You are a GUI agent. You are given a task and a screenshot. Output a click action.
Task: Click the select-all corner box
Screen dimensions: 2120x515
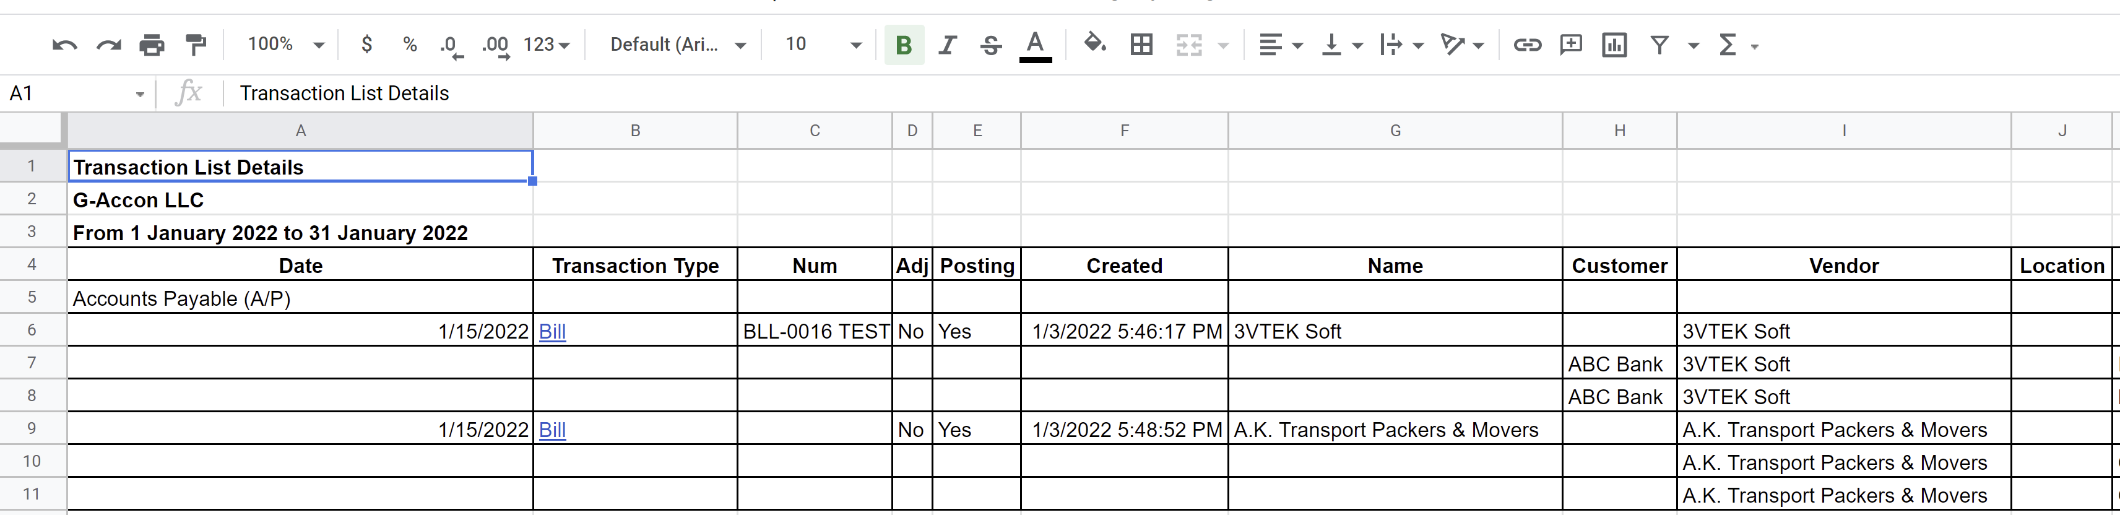click(x=32, y=131)
